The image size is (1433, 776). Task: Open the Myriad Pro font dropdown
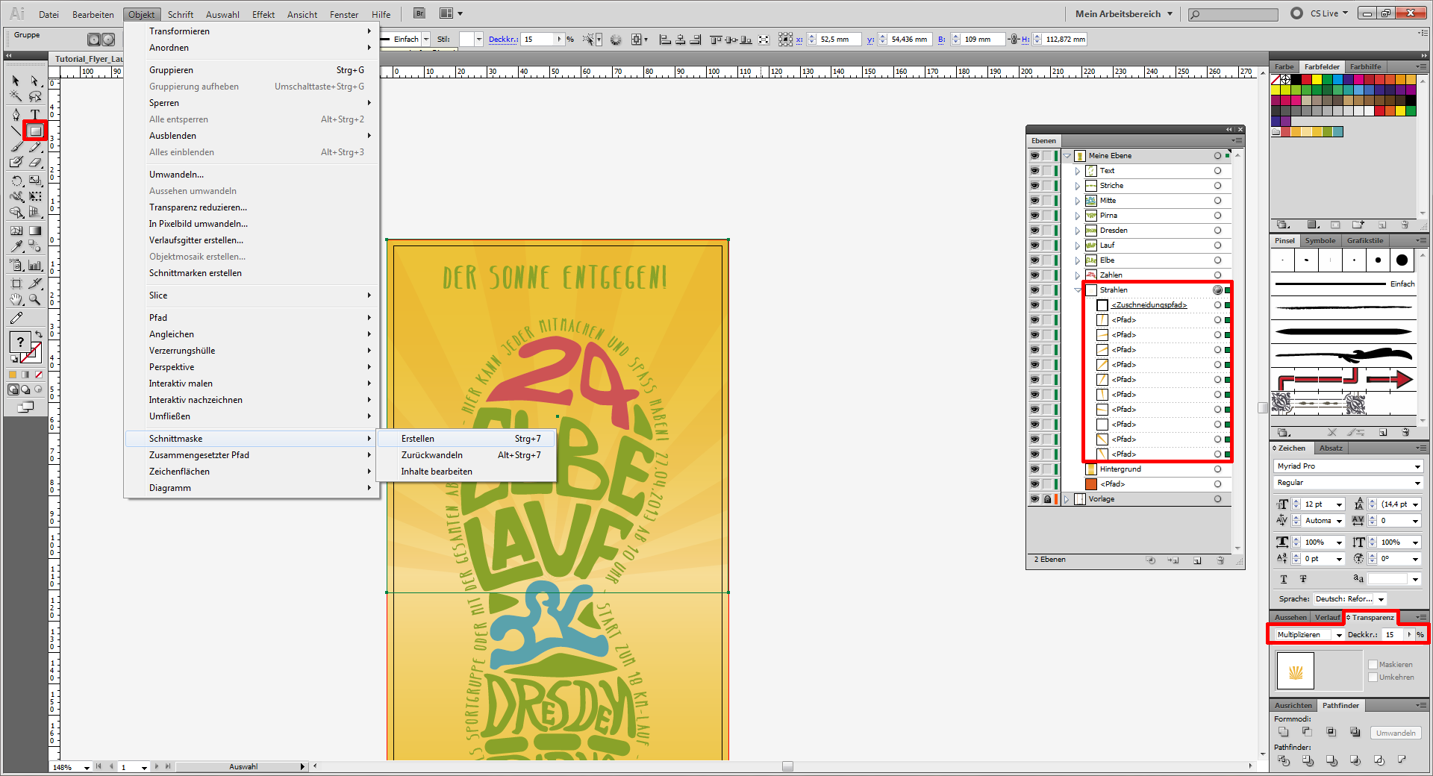click(x=1417, y=466)
